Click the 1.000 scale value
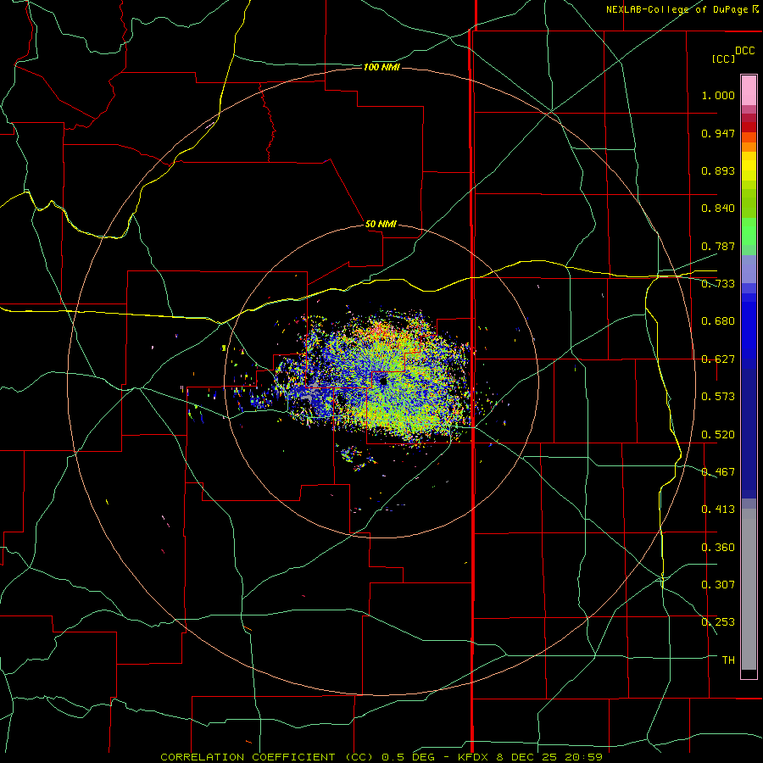Screen dimensions: 763x763 pyautogui.click(x=718, y=95)
